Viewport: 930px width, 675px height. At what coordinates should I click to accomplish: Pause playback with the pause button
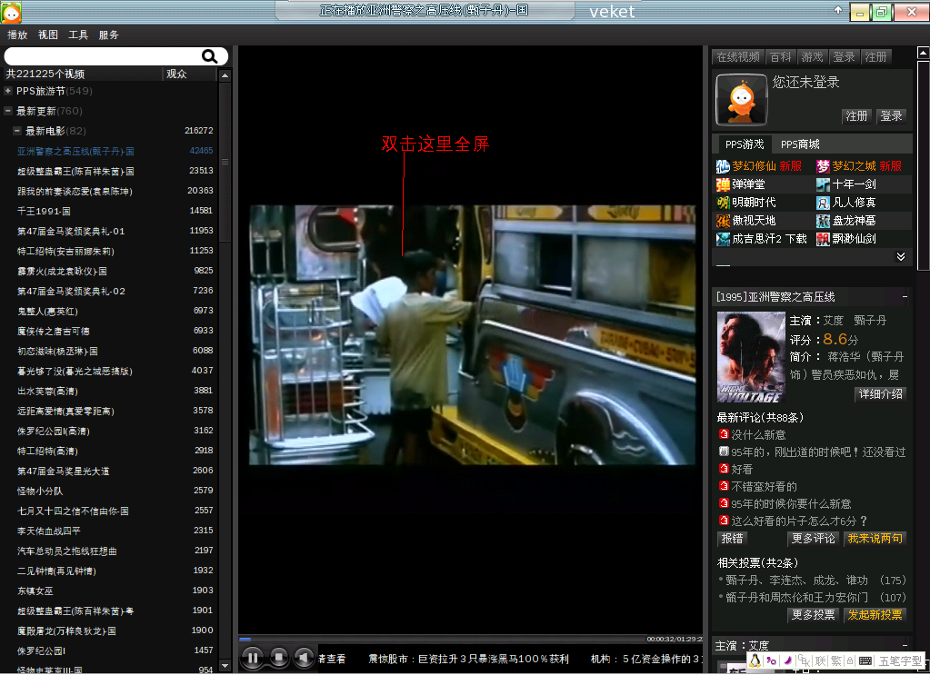253,658
